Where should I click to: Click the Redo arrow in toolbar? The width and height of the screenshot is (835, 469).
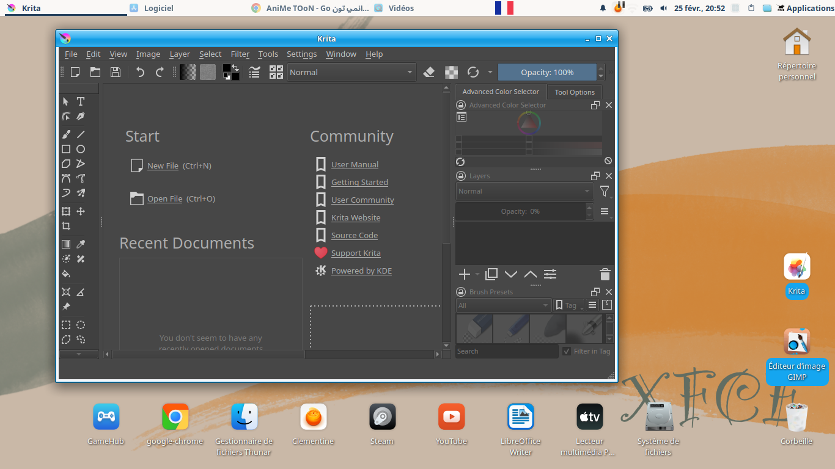point(160,72)
